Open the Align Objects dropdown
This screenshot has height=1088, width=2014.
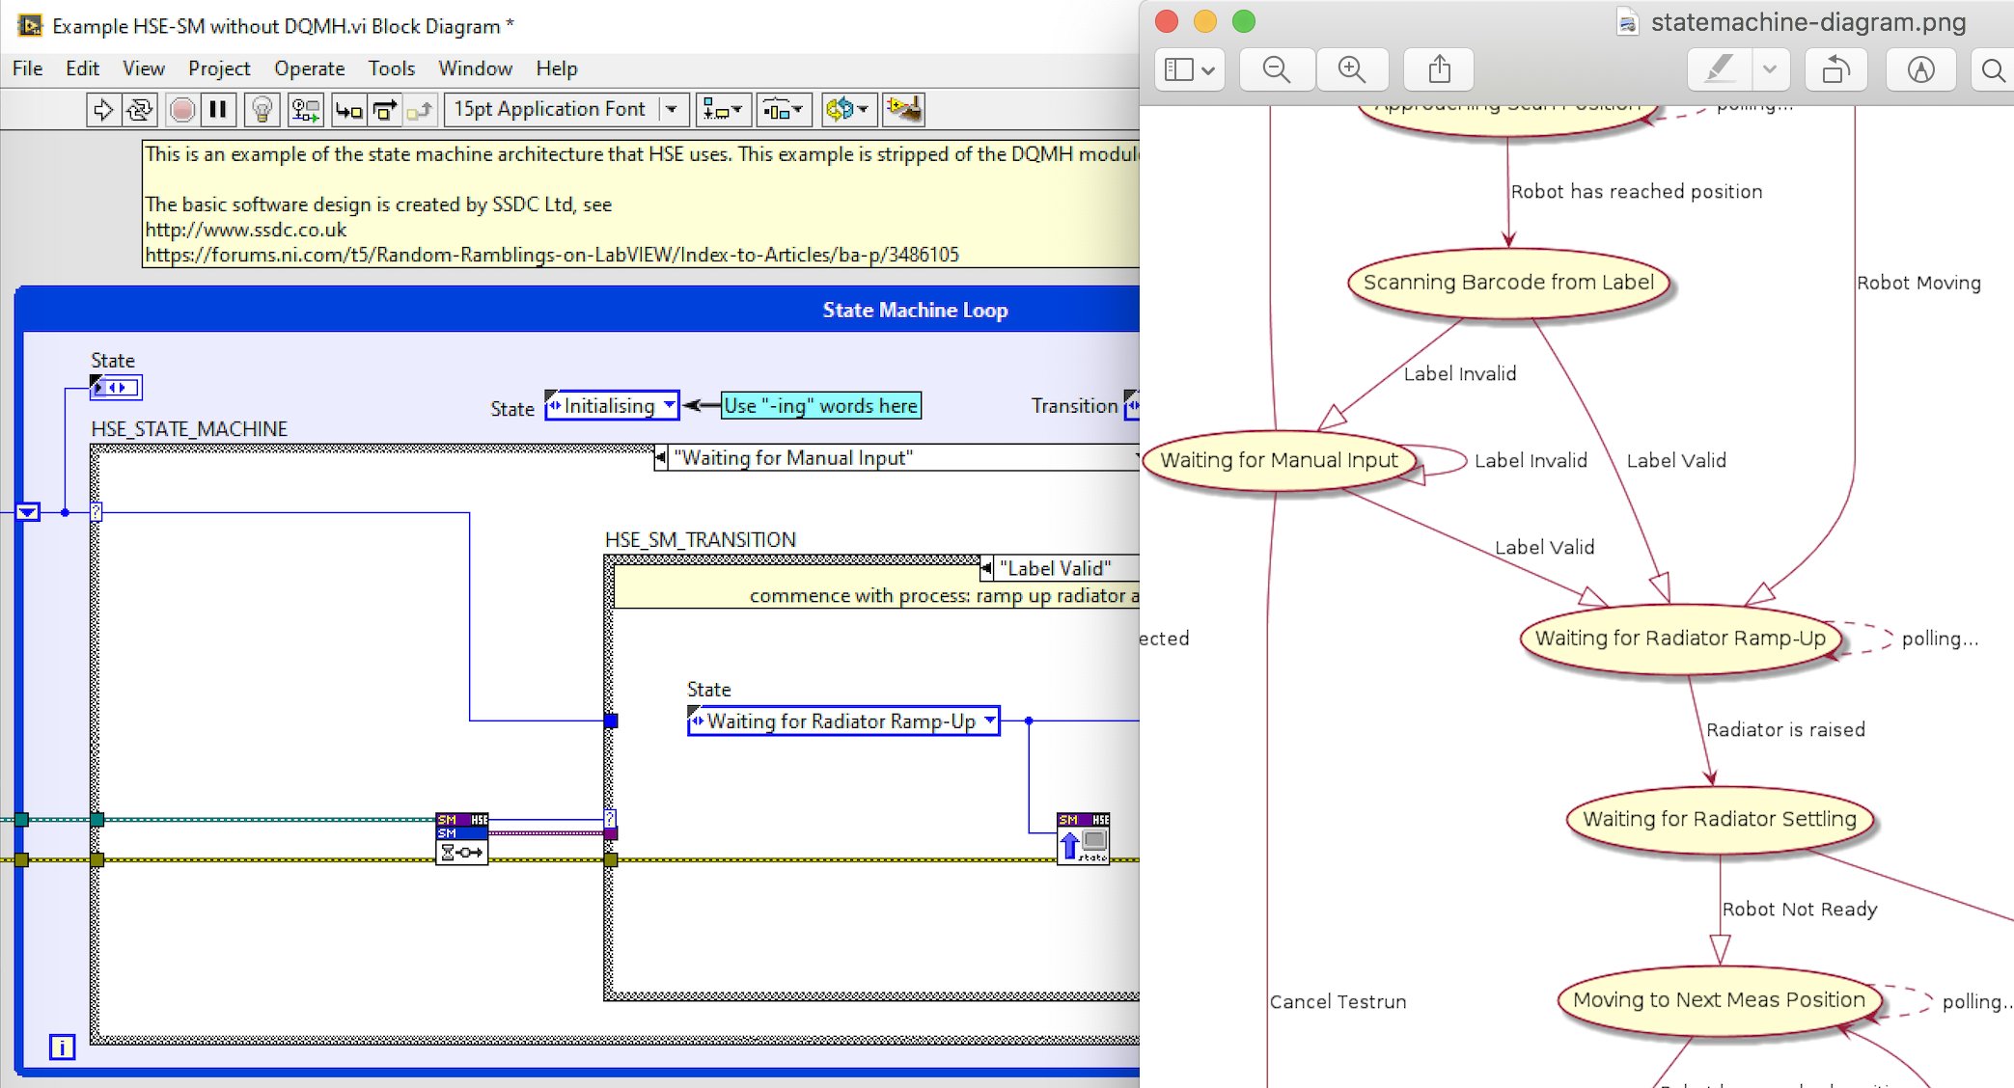(722, 110)
